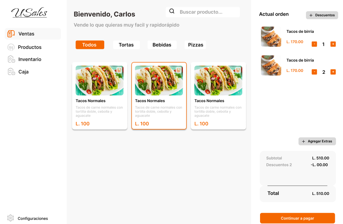
Task: Click the Ventas sidebar icon
Action: point(11,34)
